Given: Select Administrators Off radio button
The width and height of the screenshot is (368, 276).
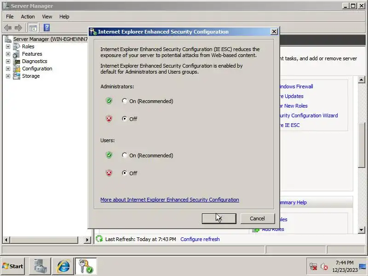Looking at the screenshot, I should (x=124, y=119).
